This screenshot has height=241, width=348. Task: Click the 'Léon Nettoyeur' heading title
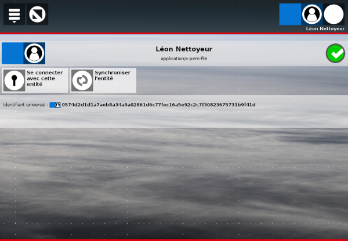(184, 49)
